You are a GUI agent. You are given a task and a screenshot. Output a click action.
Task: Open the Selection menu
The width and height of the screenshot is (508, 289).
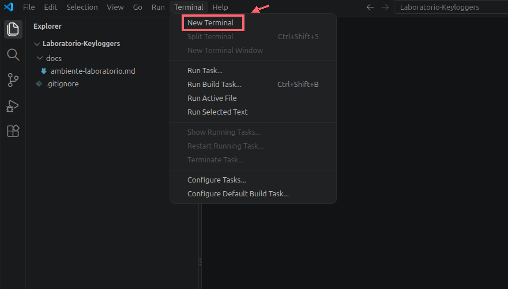click(x=82, y=7)
